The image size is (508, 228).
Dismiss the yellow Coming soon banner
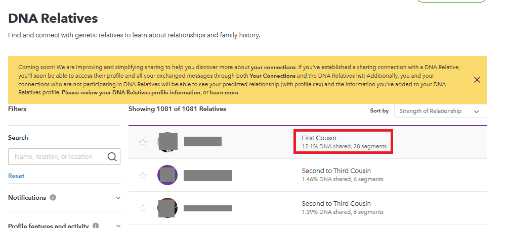click(477, 80)
